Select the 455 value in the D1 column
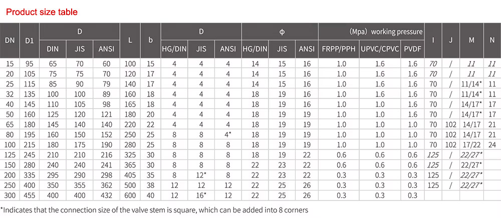Screen dimensions: 501x218 point(29,194)
